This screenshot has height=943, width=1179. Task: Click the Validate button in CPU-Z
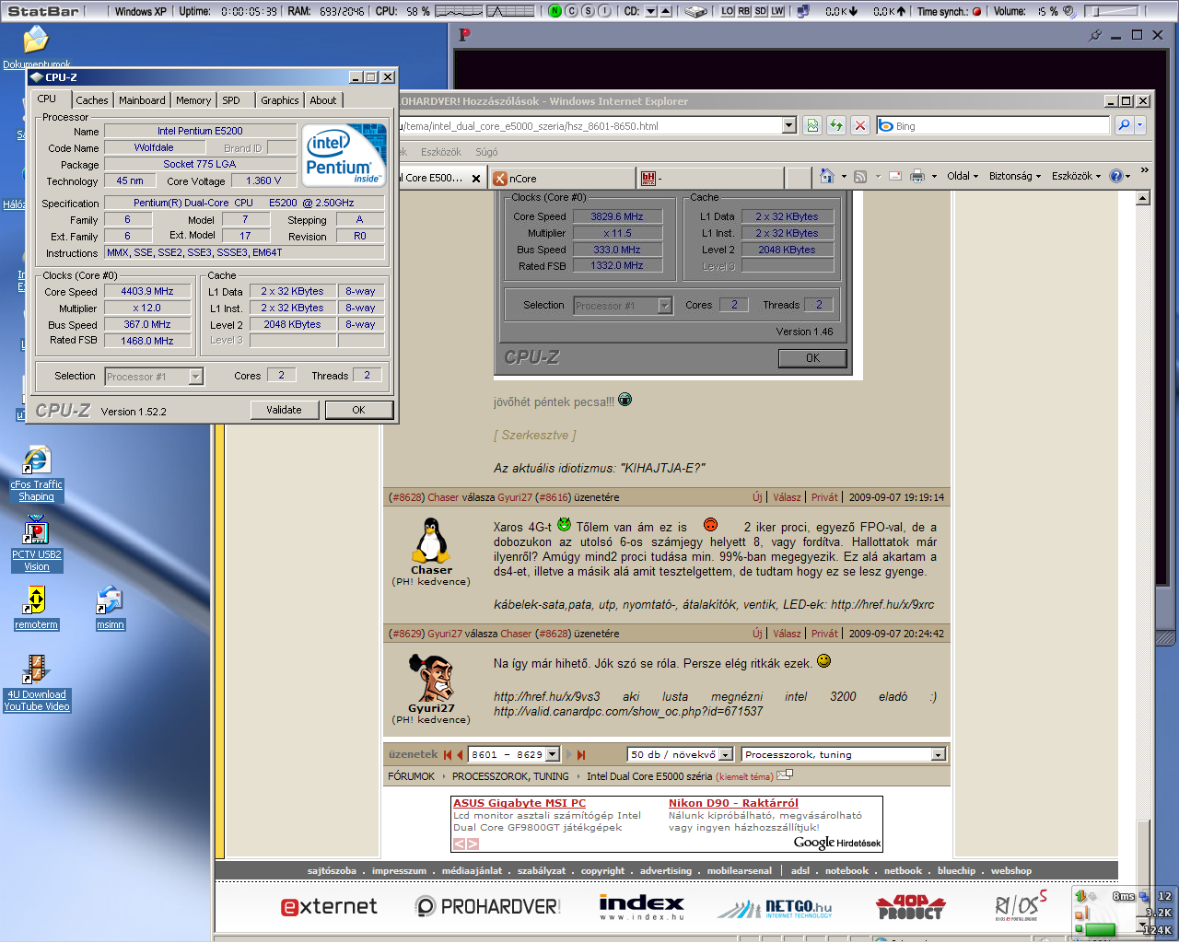point(284,410)
